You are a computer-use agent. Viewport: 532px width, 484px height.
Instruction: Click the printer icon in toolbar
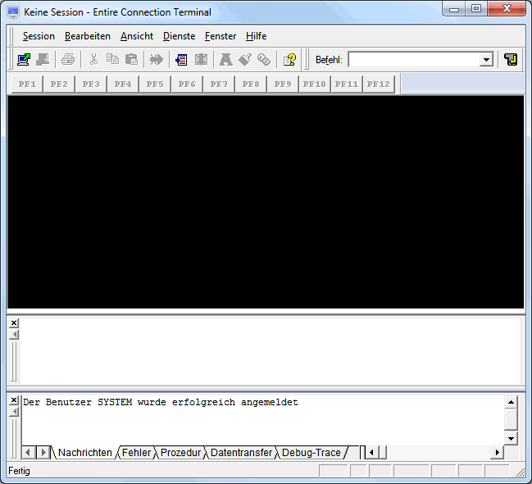click(x=68, y=59)
